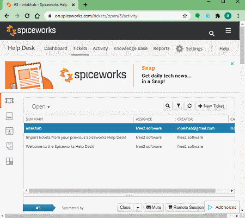The image size is (245, 218).
Task: Open the document notes sidebar icon
Action: 9,146
